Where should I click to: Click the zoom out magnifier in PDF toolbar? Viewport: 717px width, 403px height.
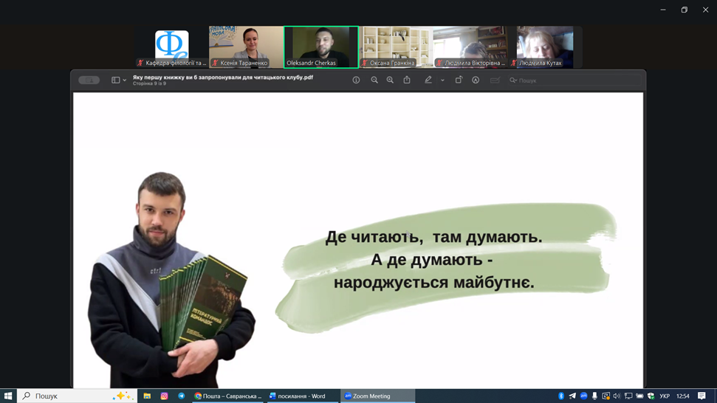[x=374, y=80]
